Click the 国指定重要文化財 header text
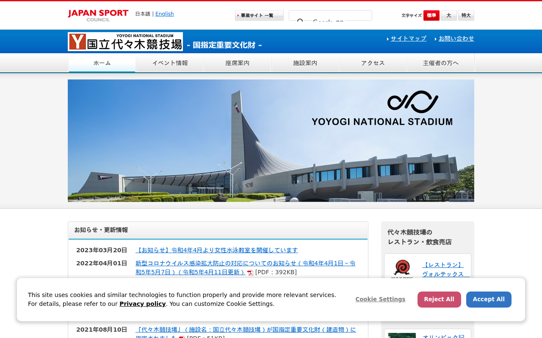 click(x=224, y=45)
